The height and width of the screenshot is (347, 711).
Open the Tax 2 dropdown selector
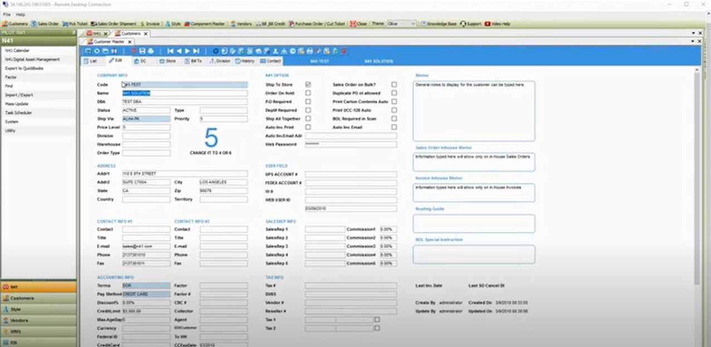click(377, 328)
